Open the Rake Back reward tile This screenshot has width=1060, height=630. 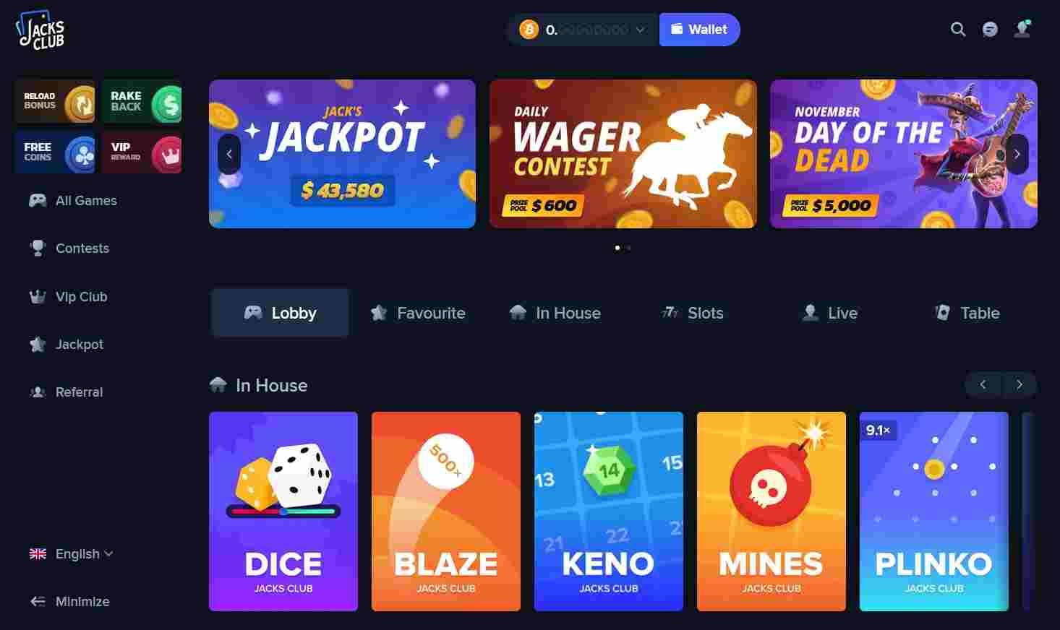(x=142, y=101)
